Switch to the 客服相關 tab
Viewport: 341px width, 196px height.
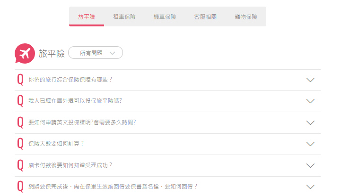tap(205, 16)
